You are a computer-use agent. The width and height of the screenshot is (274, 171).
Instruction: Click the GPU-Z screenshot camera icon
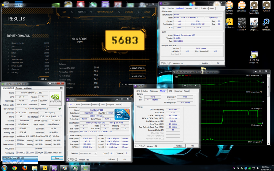(x=61, y=88)
